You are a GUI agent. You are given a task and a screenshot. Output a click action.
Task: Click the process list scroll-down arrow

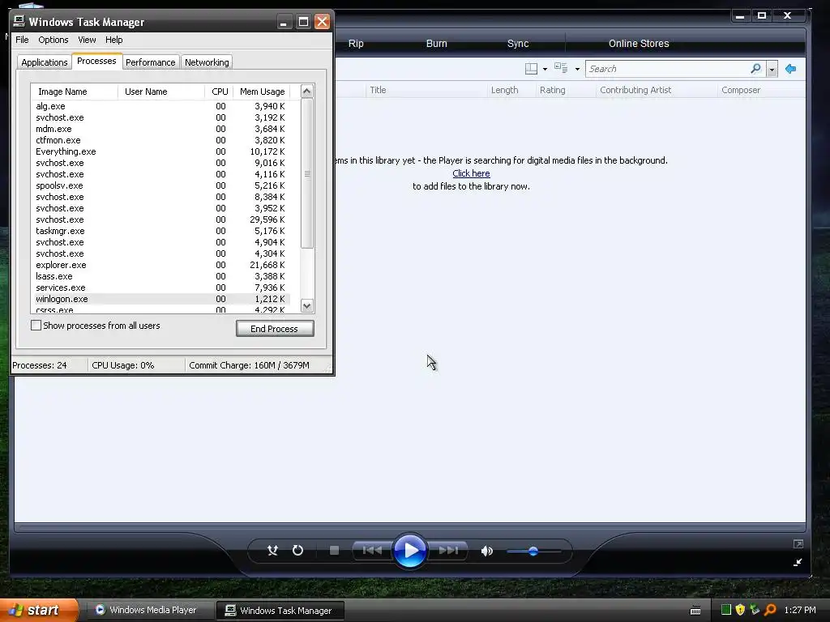307,305
